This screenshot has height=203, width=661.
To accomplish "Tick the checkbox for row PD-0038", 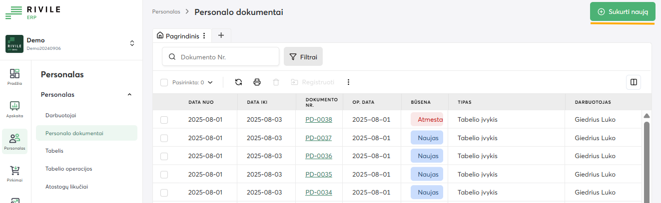I will tap(164, 120).
